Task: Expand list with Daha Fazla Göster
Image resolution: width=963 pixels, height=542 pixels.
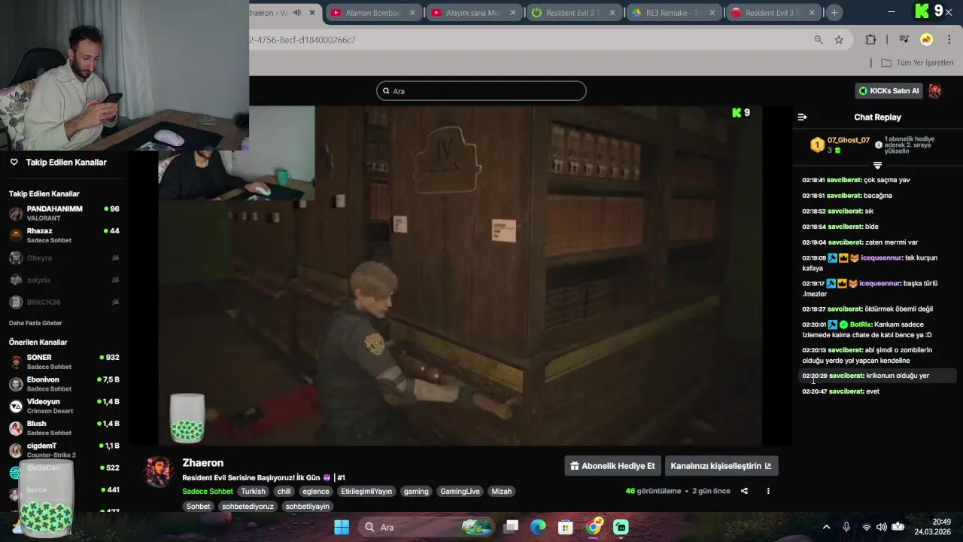Action: pos(35,323)
